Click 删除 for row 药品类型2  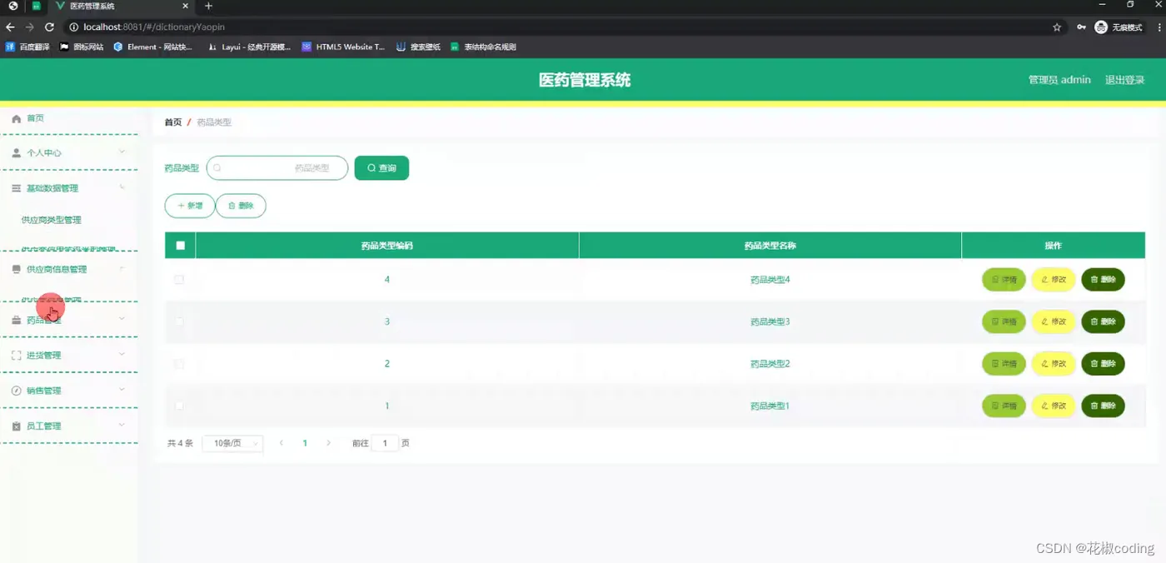click(1103, 364)
